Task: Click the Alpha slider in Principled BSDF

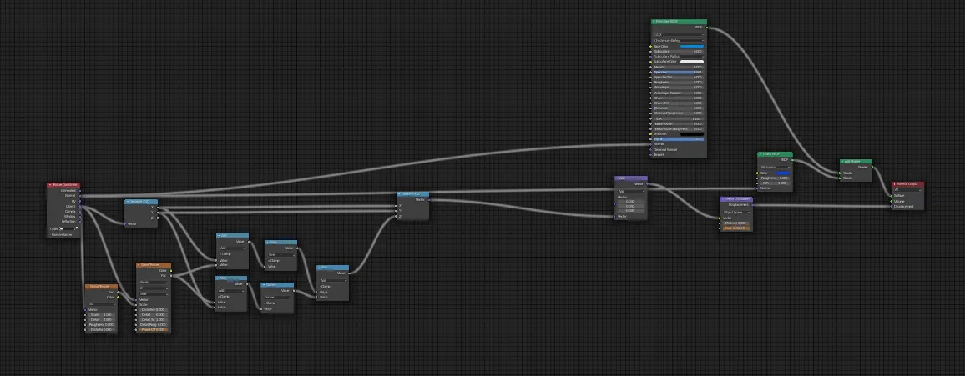Action: pyautogui.click(x=679, y=139)
